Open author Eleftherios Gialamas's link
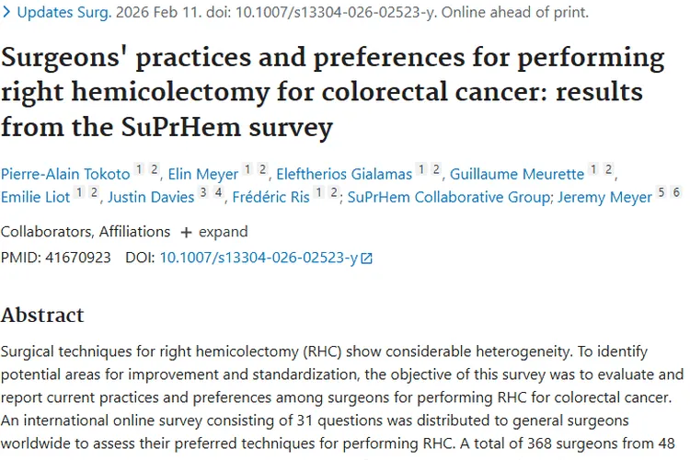 (x=339, y=173)
